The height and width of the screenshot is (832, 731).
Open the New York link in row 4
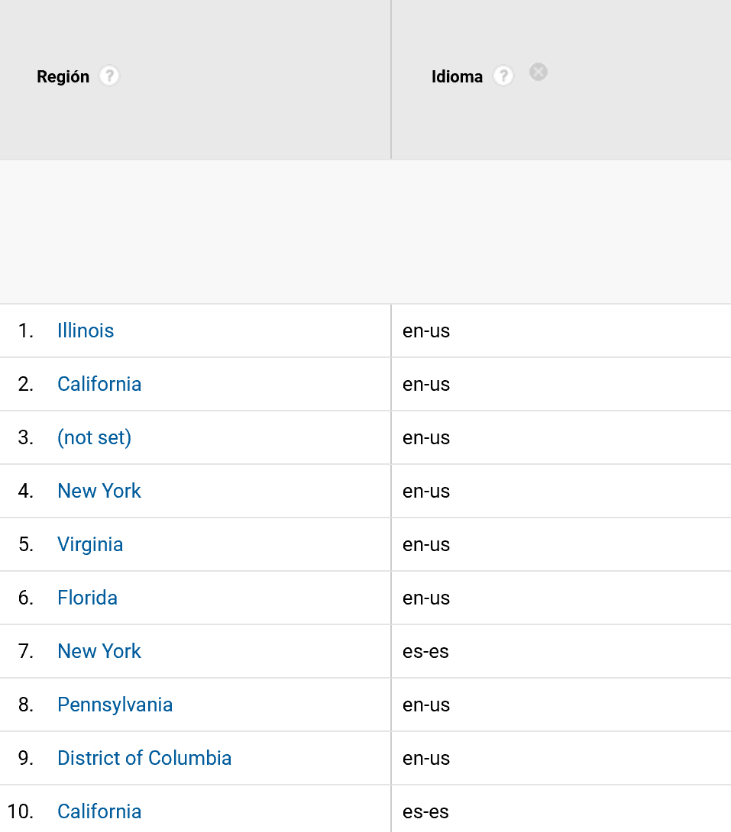(x=99, y=491)
